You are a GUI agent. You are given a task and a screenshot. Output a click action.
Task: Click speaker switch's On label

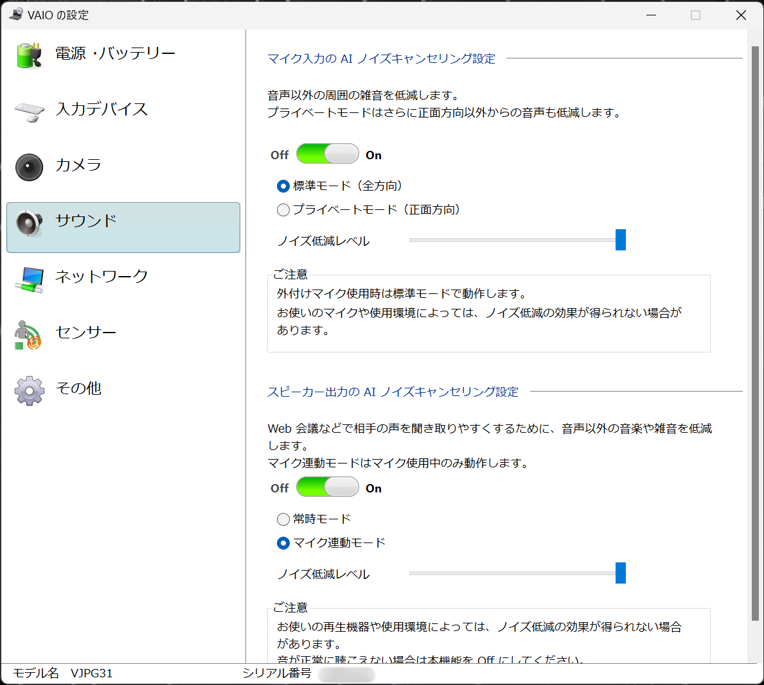tap(374, 489)
